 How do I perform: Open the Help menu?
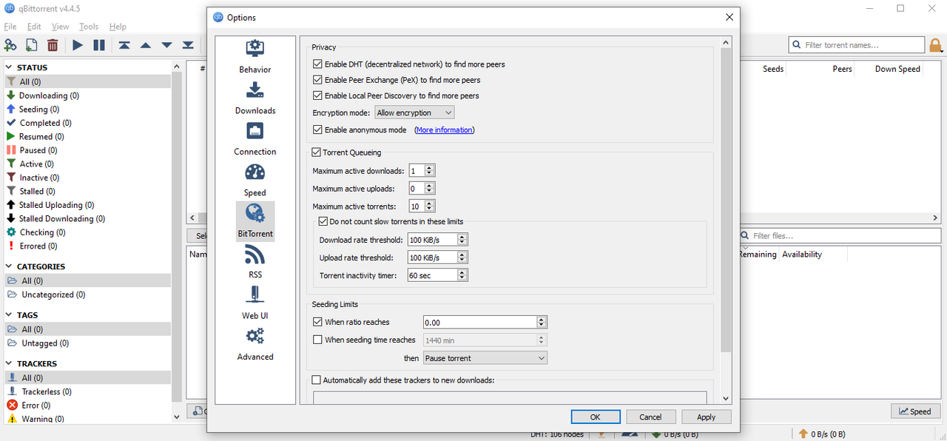[118, 27]
